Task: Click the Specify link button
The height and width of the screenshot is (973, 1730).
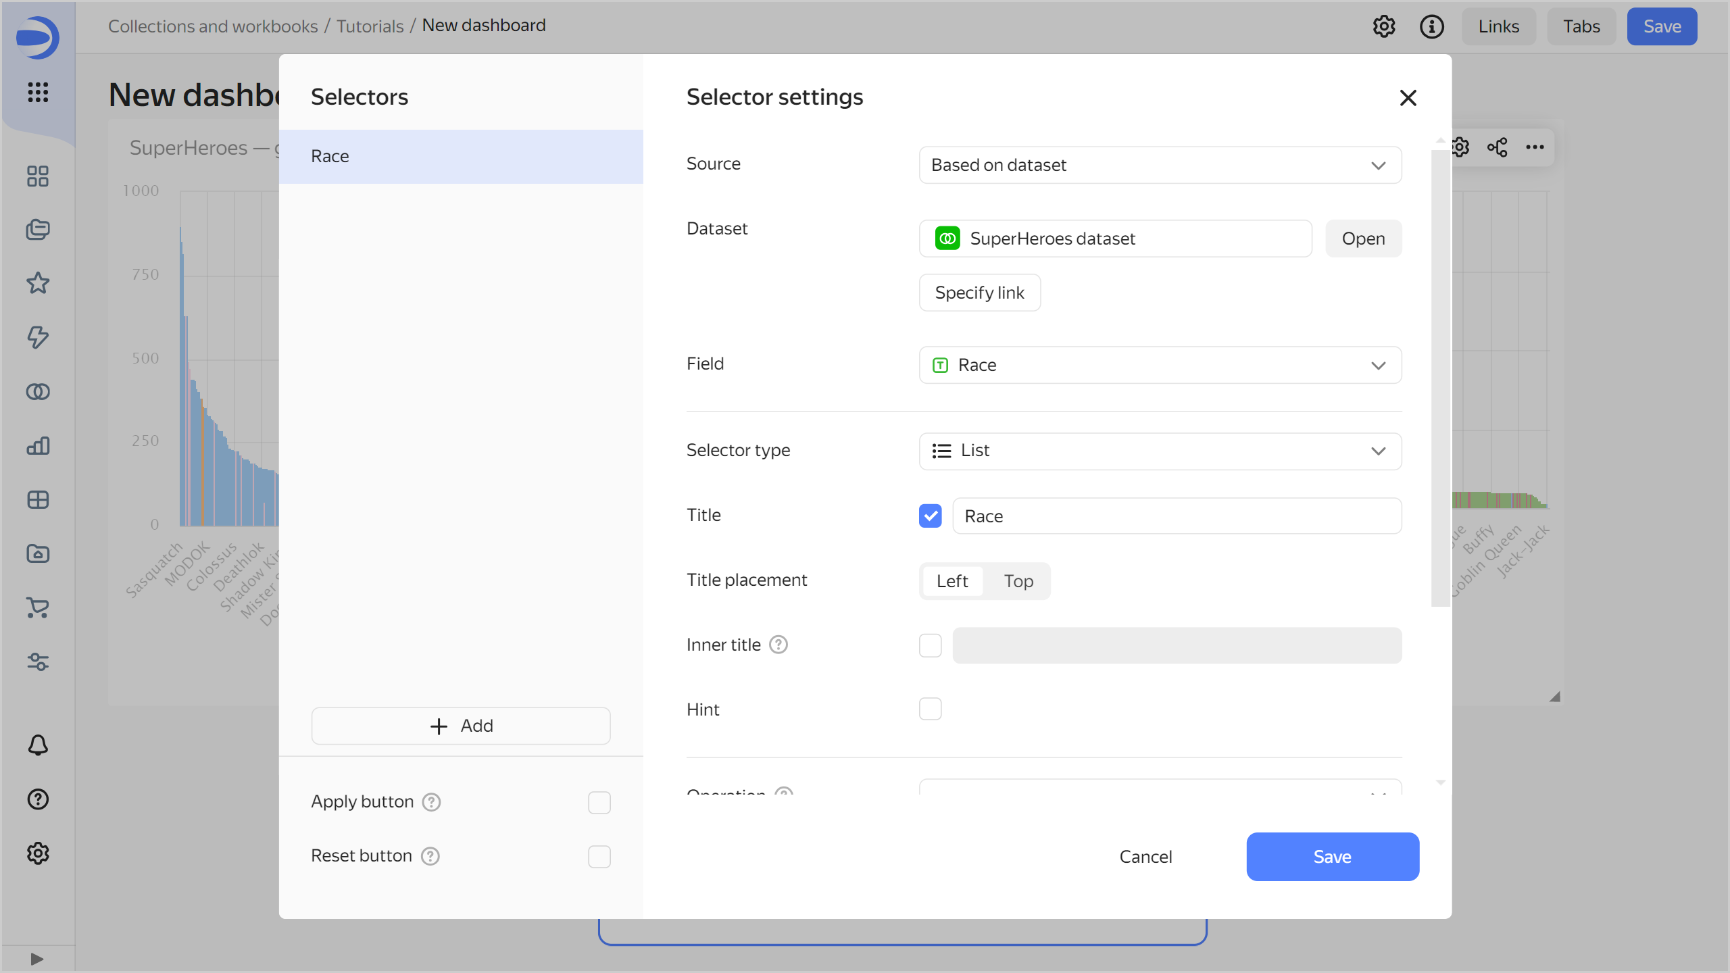Action: point(980,293)
